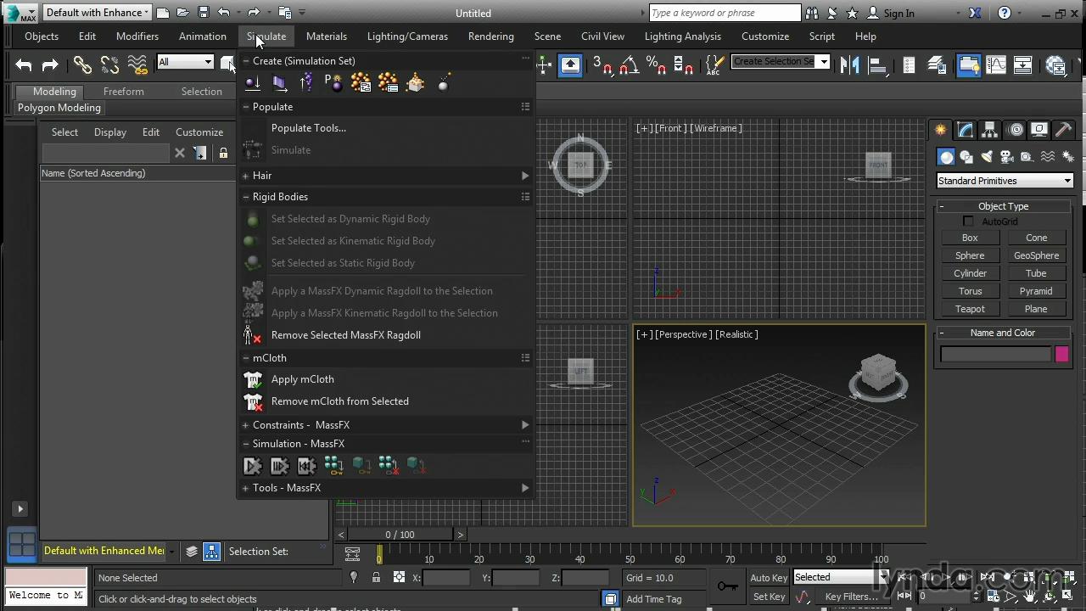Image resolution: width=1086 pixels, height=611 pixels.
Task: Enable the AutoGrid checkbox
Action: tap(968, 221)
